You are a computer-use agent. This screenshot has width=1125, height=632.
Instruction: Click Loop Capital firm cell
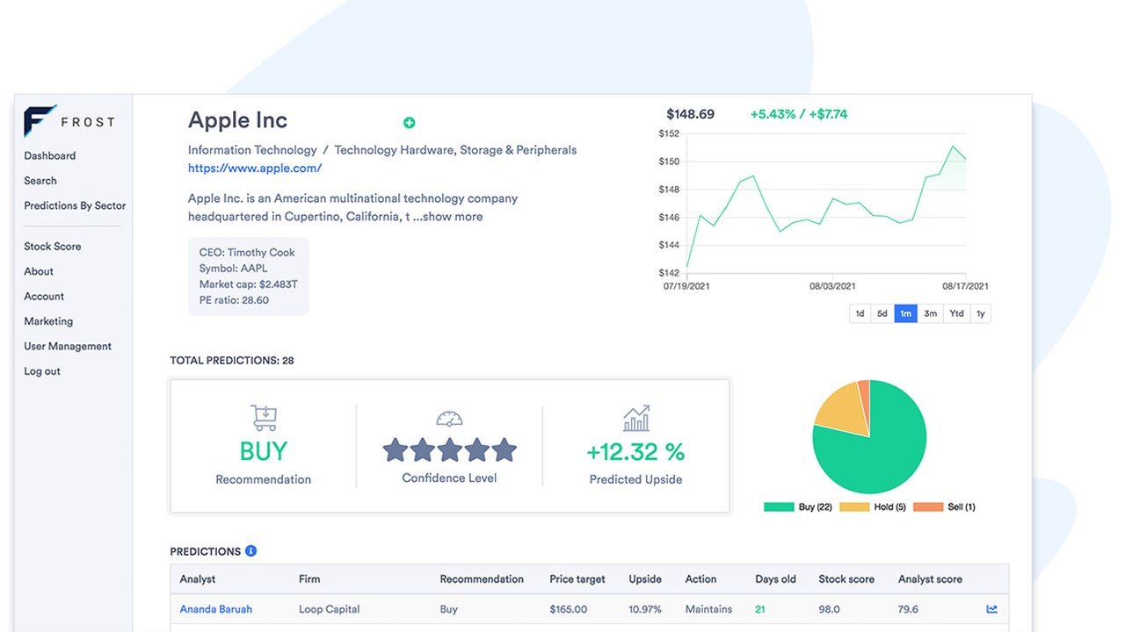click(x=330, y=609)
